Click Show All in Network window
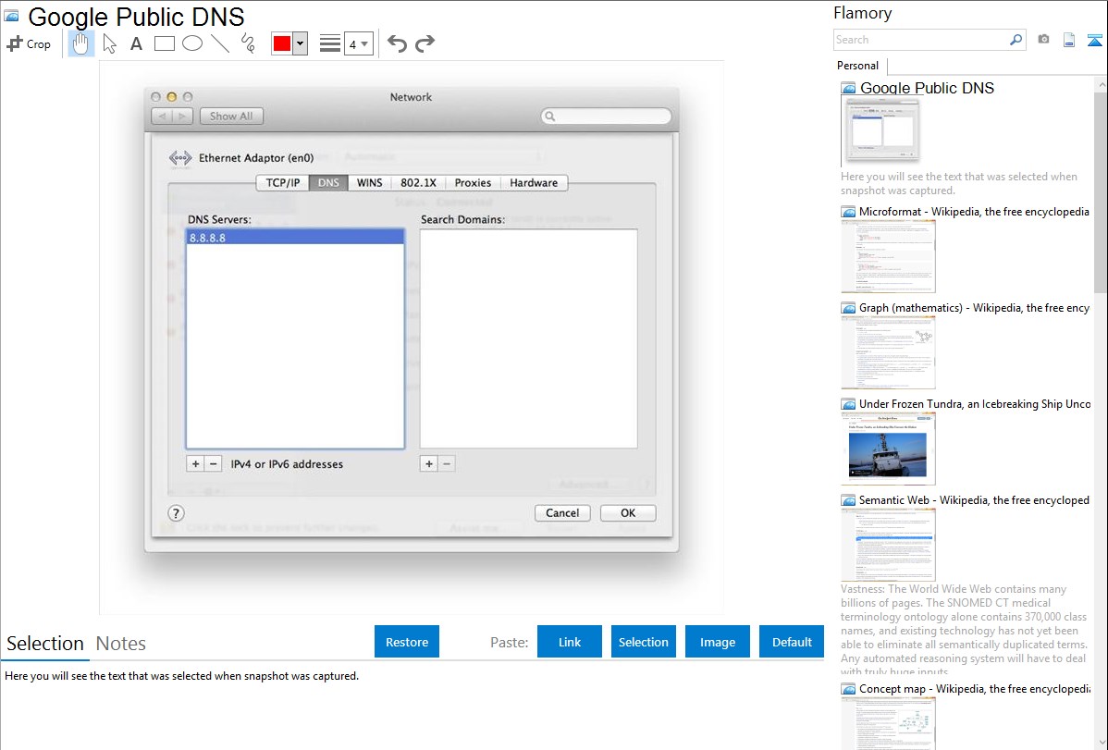 [231, 116]
